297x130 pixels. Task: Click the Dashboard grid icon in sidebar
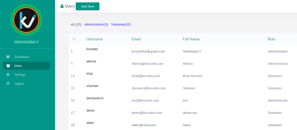(x=8, y=57)
